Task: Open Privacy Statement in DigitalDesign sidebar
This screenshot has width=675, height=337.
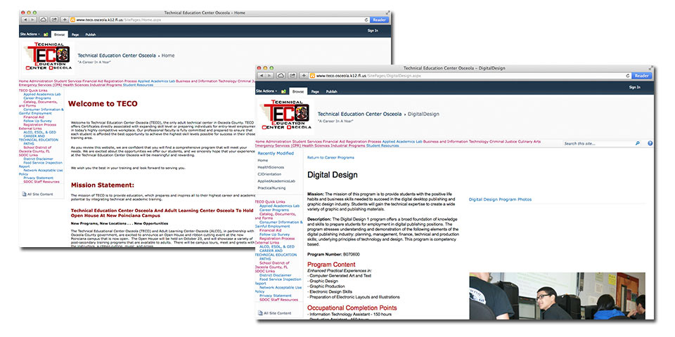Action: (276, 296)
